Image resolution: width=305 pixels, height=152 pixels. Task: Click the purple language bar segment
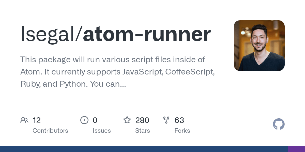(x=296, y=149)
